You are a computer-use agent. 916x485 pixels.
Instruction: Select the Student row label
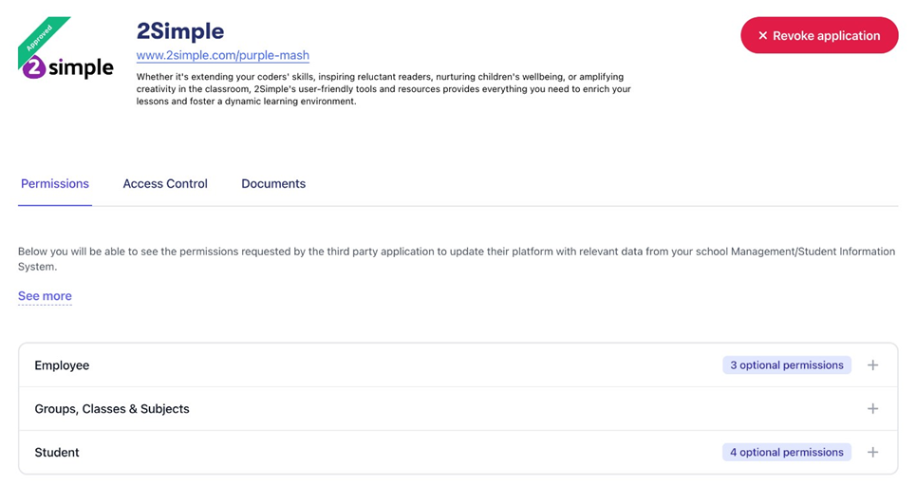click(57, 453)
